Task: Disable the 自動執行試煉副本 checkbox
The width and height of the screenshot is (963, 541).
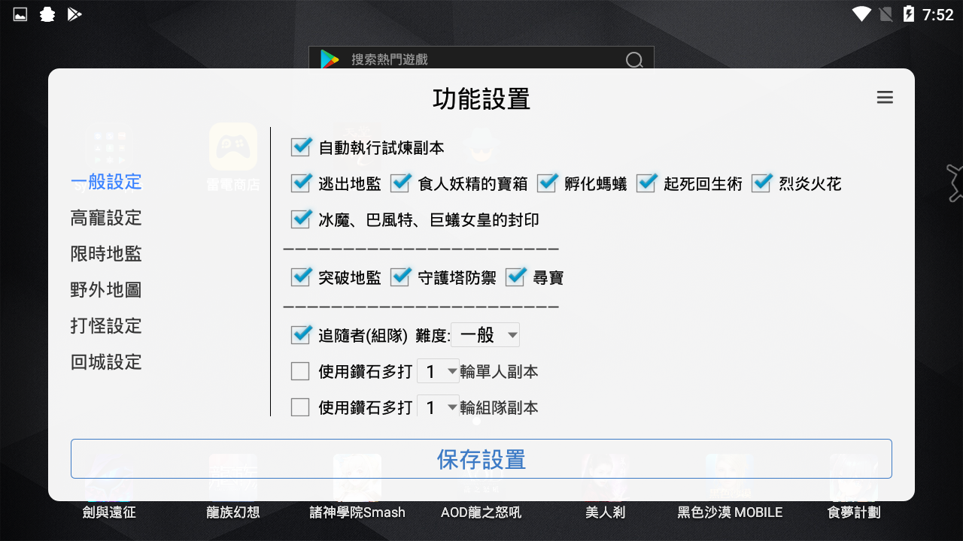Action: [300, 147]
